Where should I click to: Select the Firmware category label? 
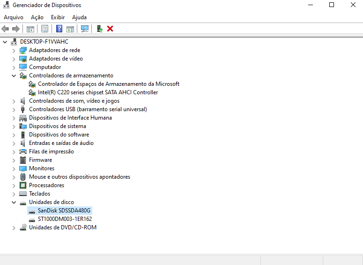pos(40,160)
